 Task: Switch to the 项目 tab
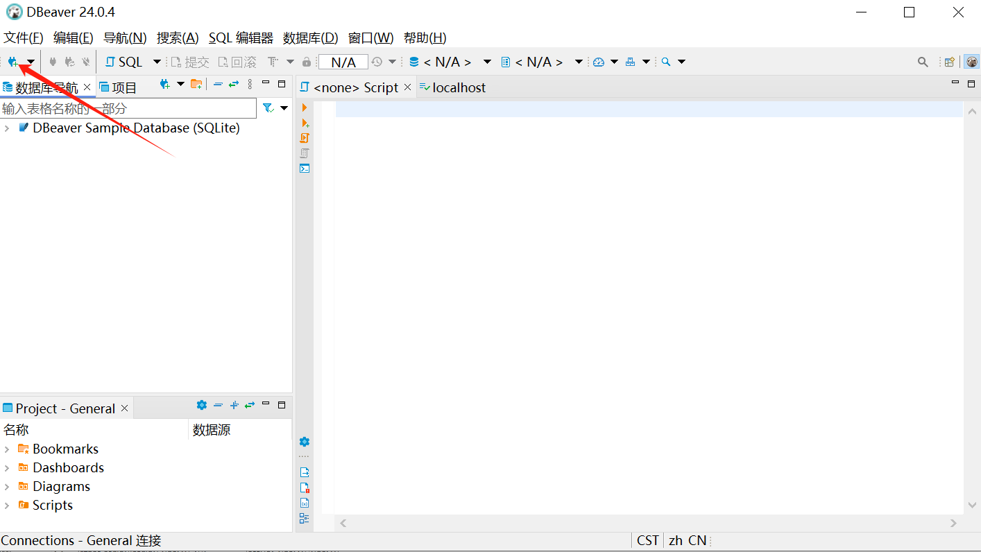[x=118, y=87]
